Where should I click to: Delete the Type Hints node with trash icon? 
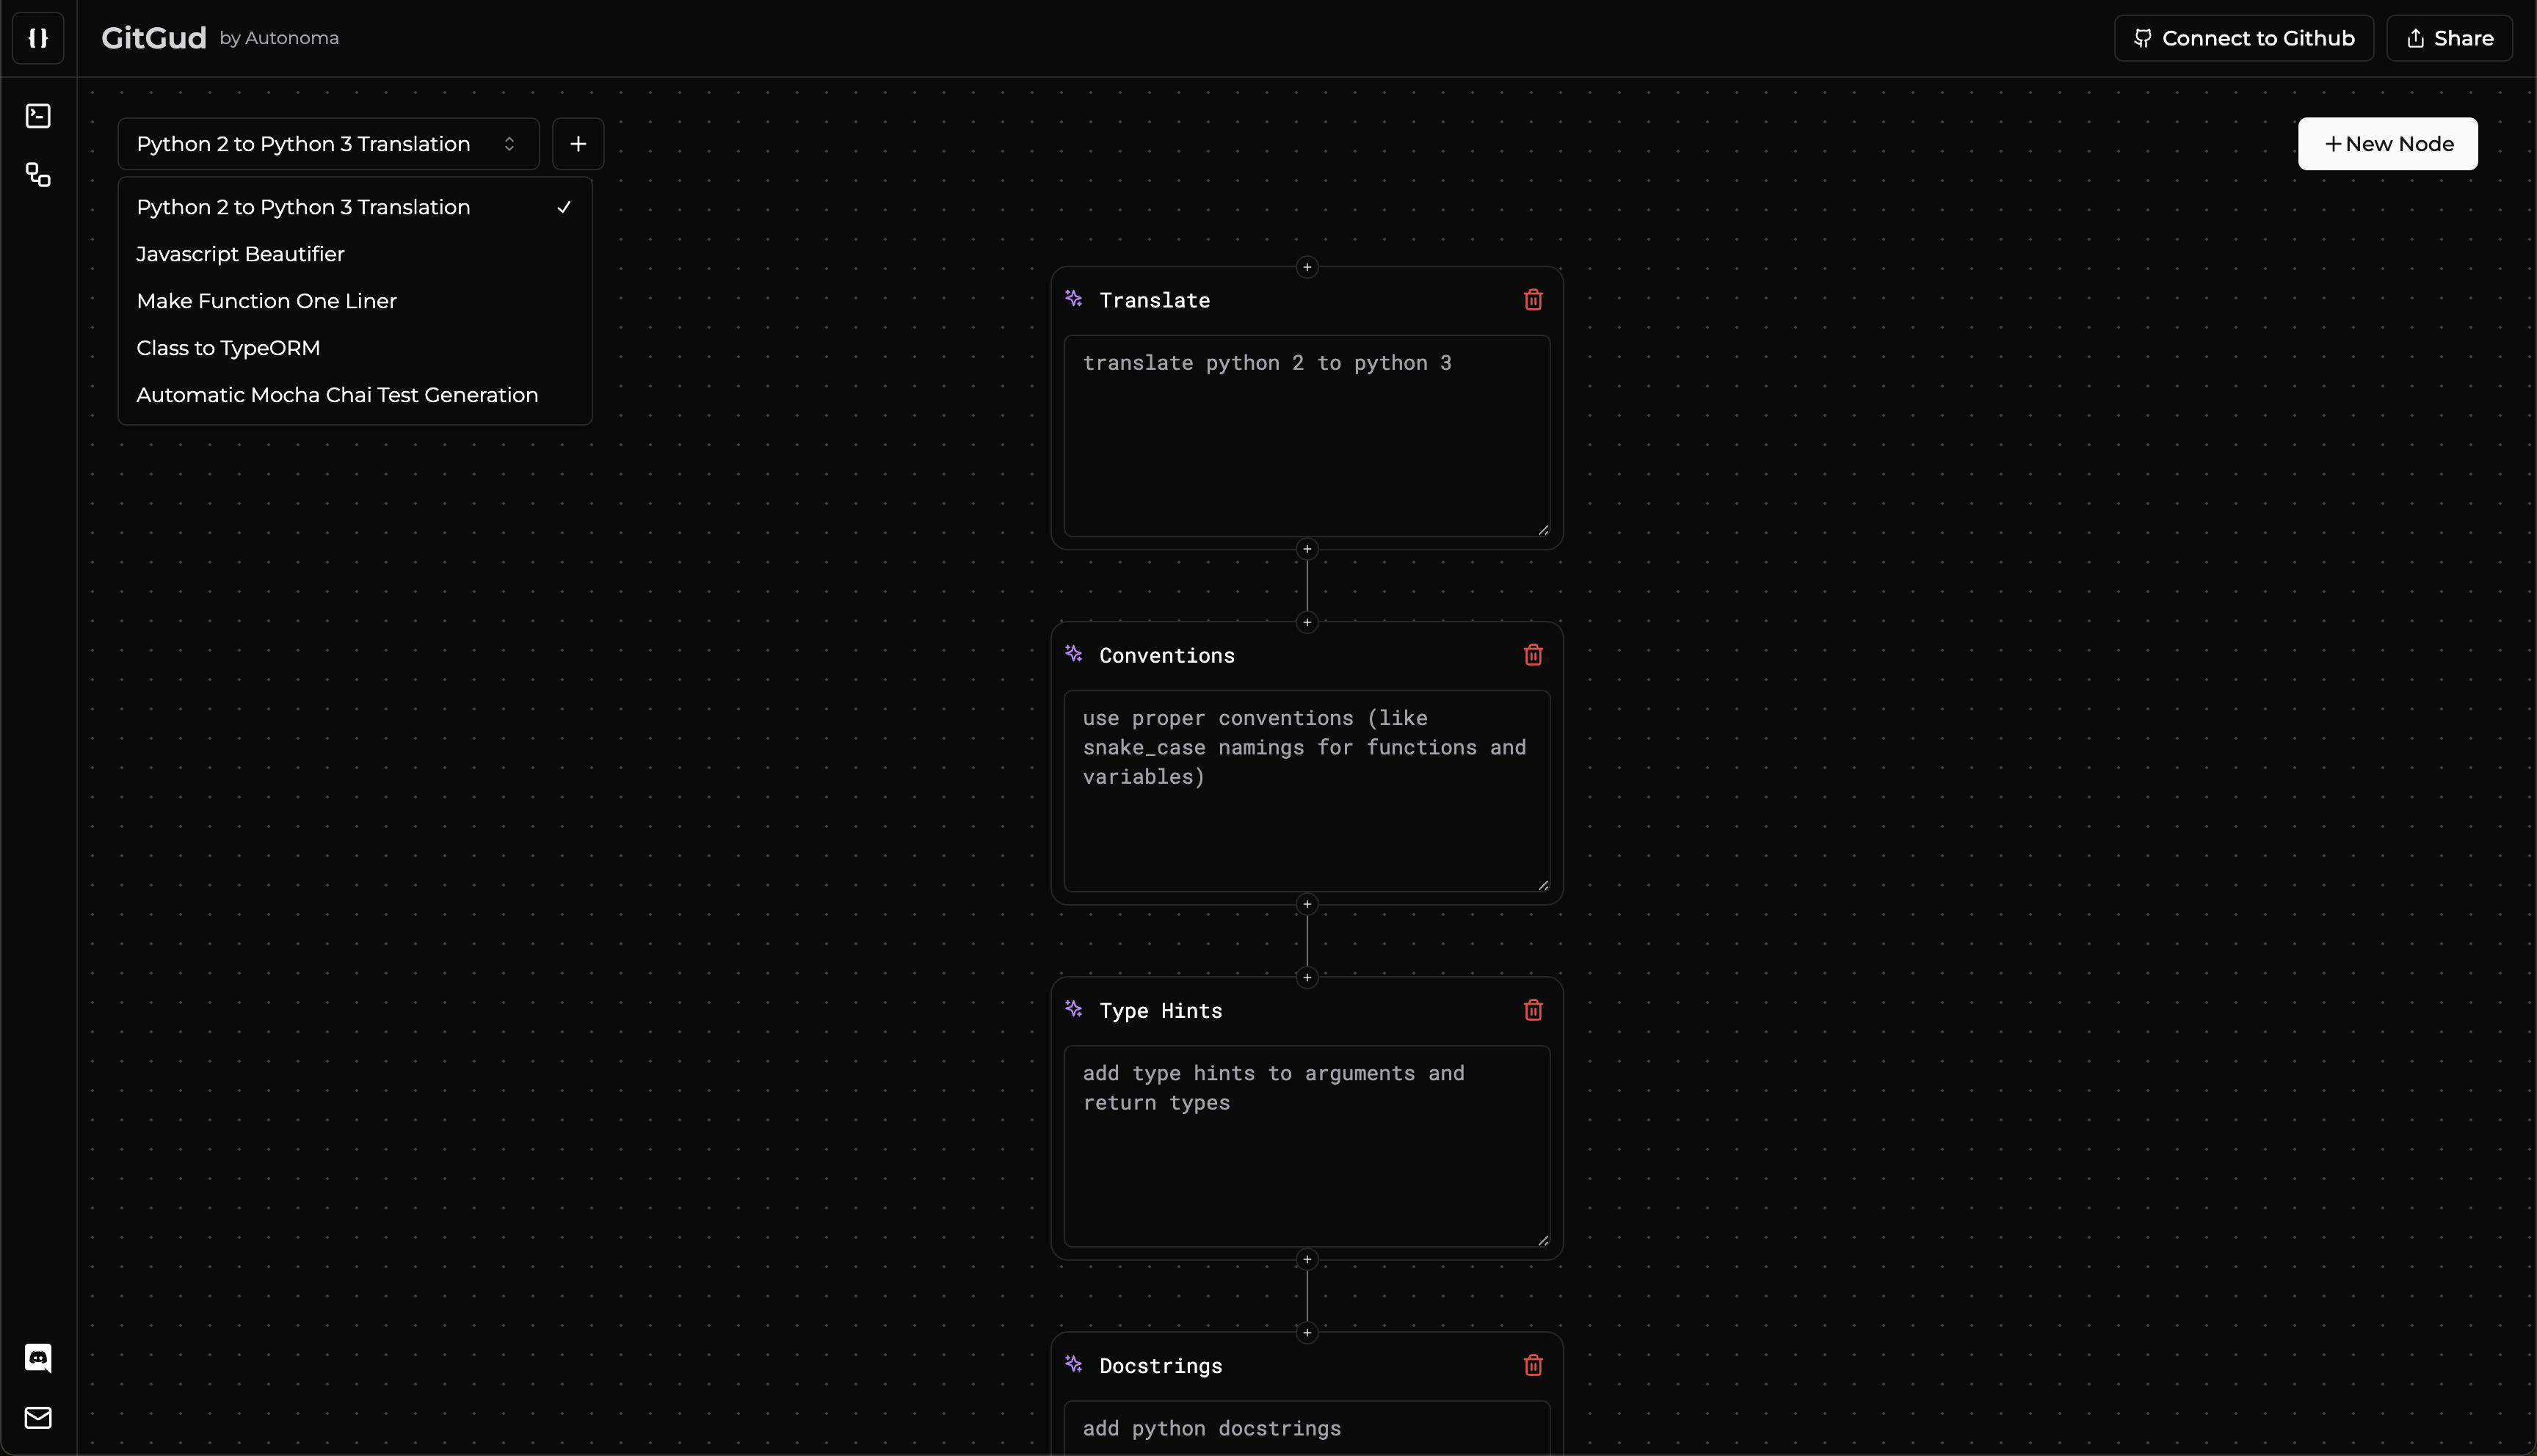(x=1533, y=1010)
